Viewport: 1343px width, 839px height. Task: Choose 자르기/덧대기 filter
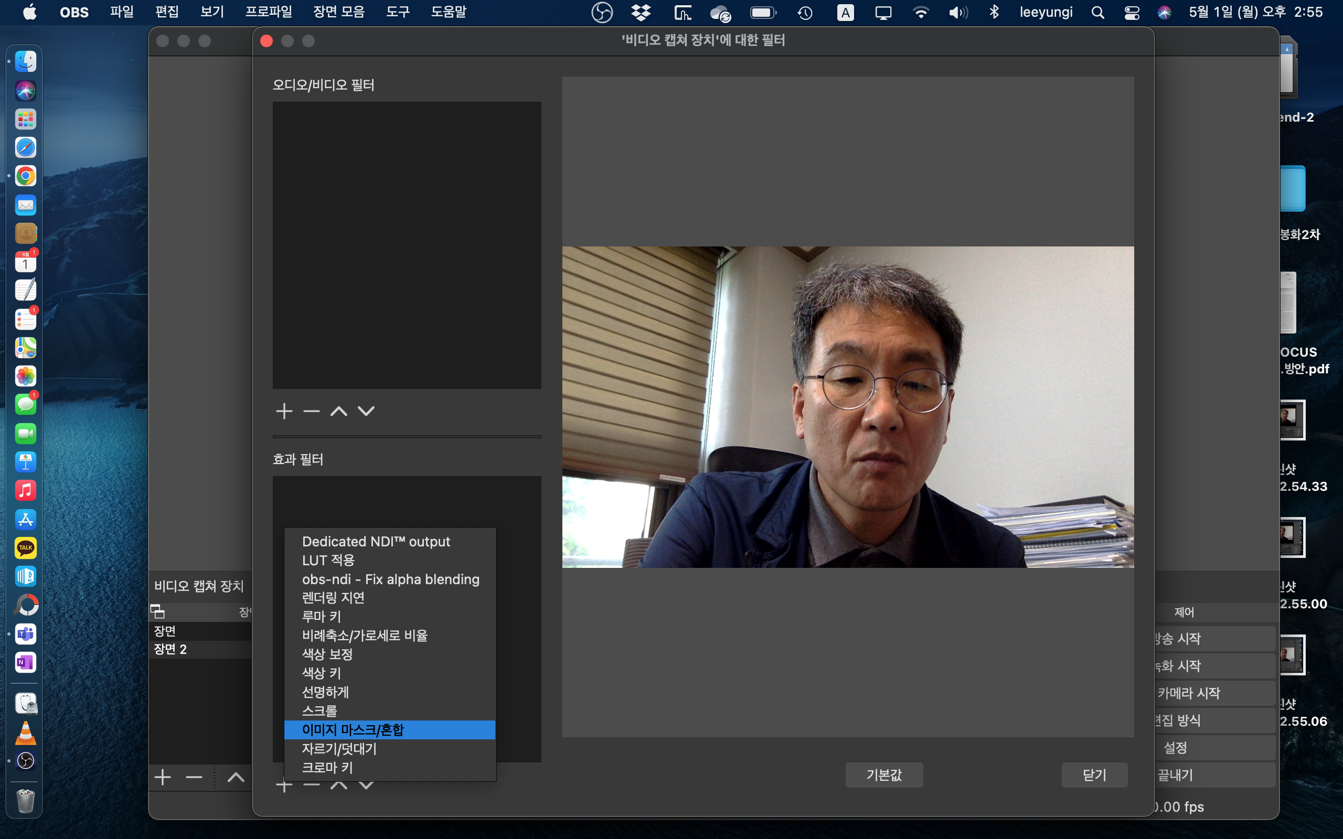339,749
